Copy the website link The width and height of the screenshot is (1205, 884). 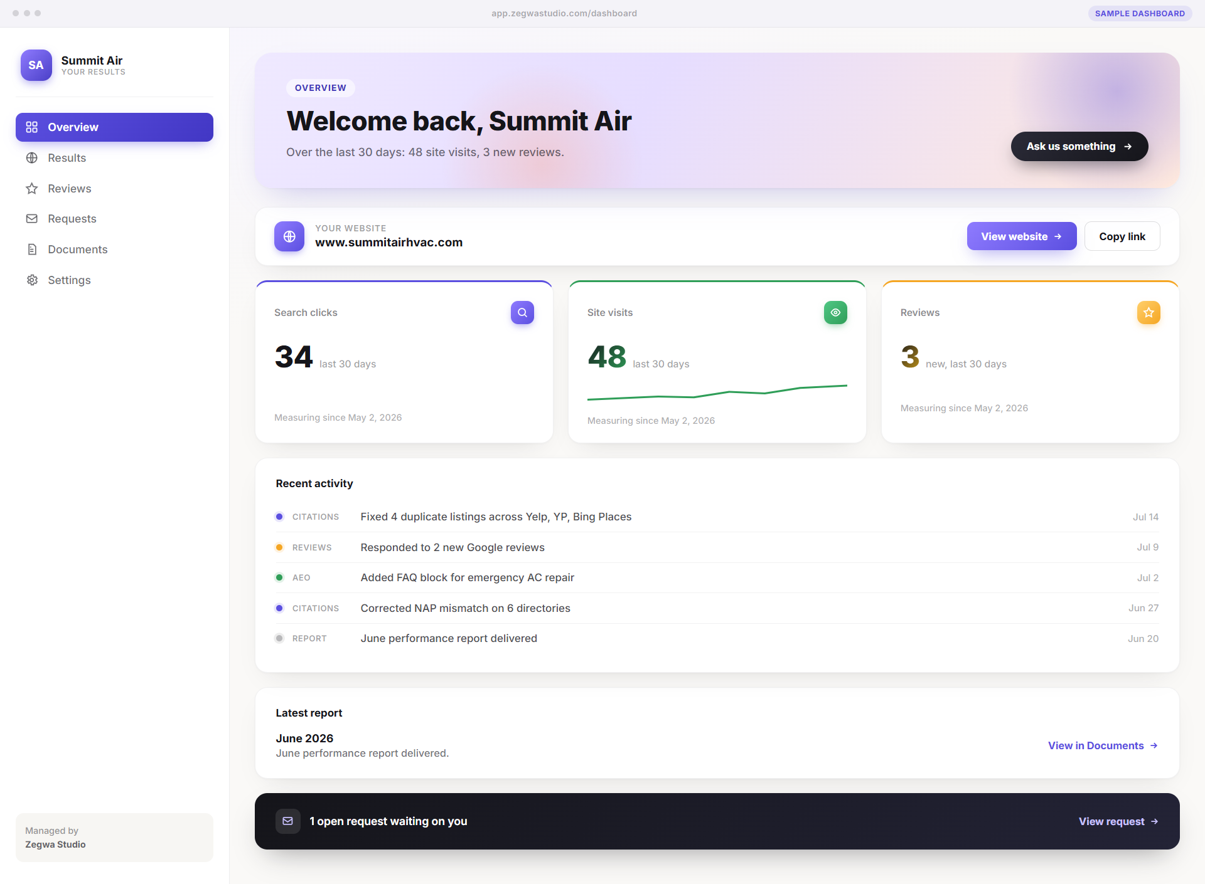(1122, 236)
